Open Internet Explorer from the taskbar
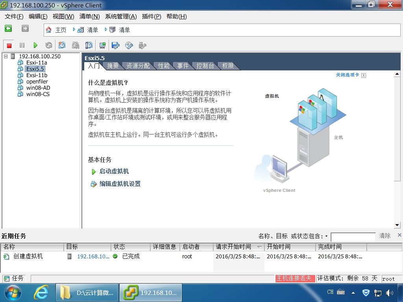 tap(41, 293)
